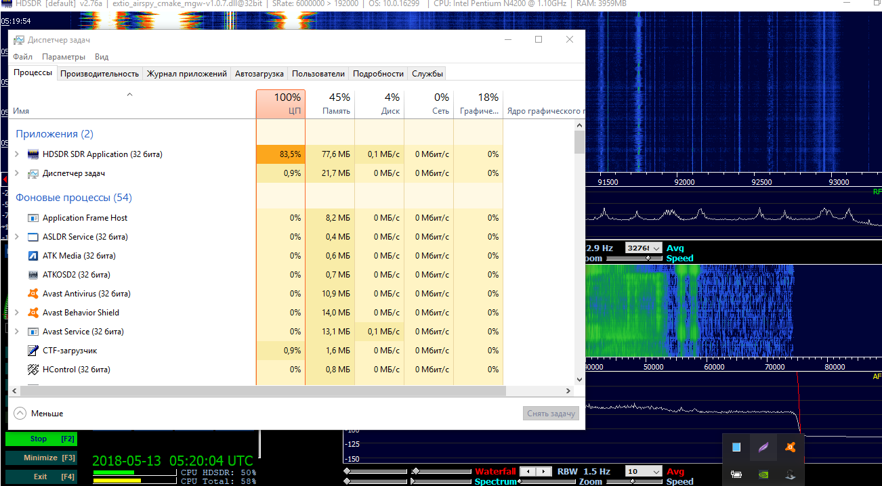The image size is (882, 486).
Task: Click the first Waterfall row slider
Action: tap(377, 471)
